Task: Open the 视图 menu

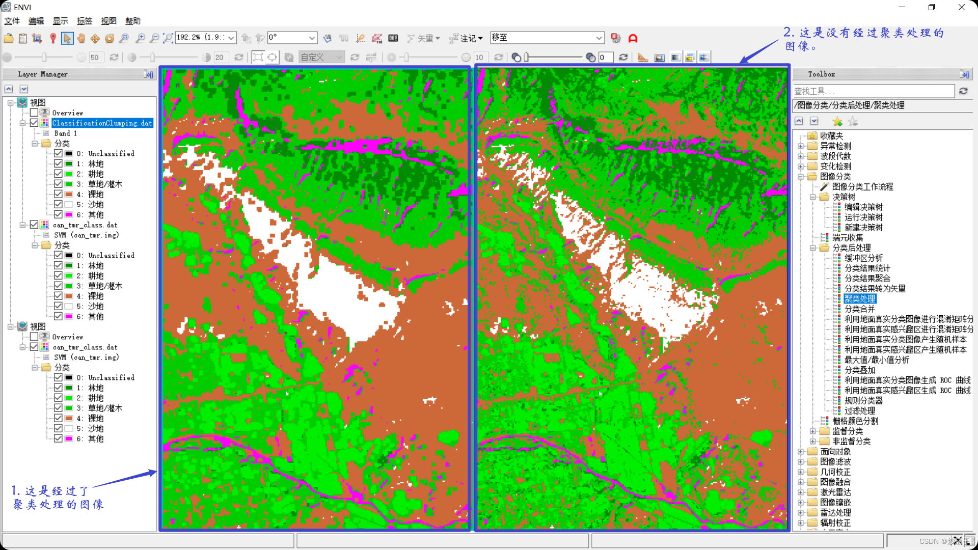Action: [x=108, y=21]
